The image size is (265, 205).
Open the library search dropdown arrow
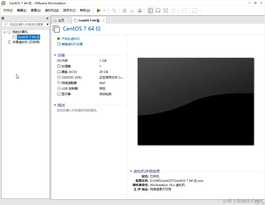coord(47,24)
